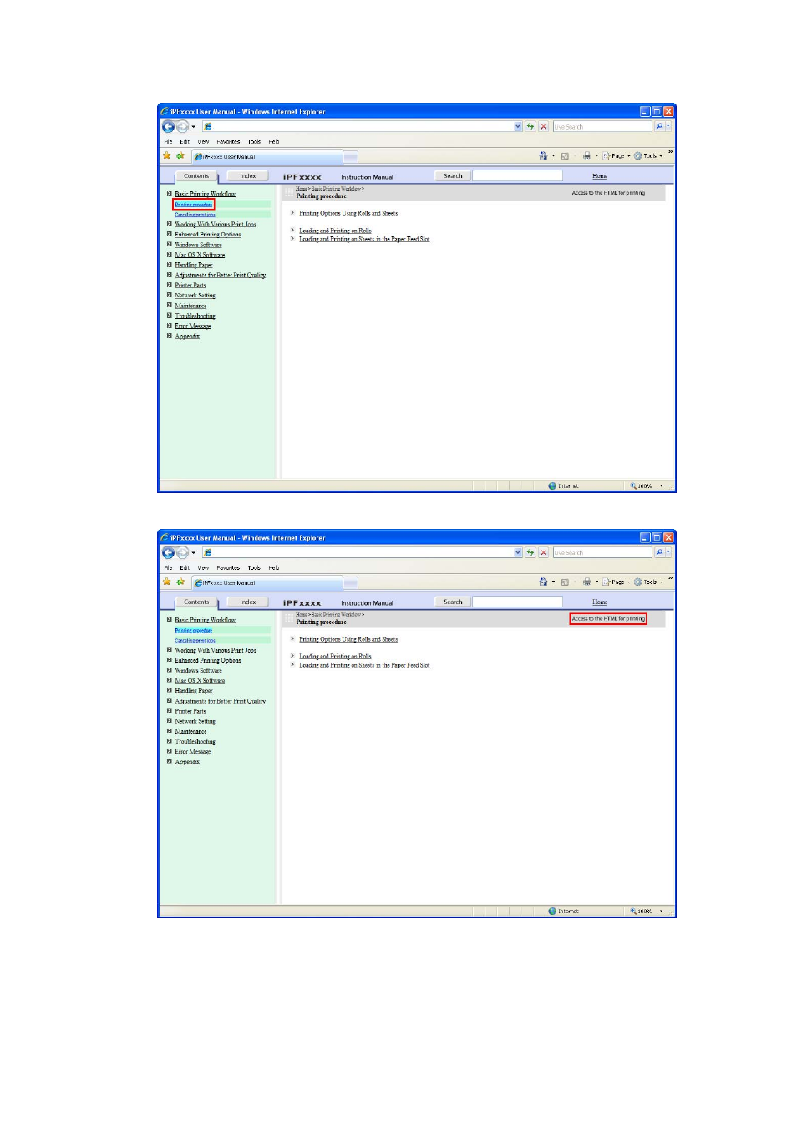Expand Working With Various Print Jobs, first window

pos(170,224)
